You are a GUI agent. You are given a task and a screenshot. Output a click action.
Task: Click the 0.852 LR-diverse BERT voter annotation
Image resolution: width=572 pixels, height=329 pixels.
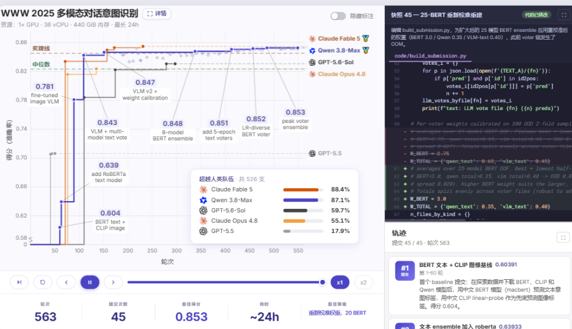(256, 126)
